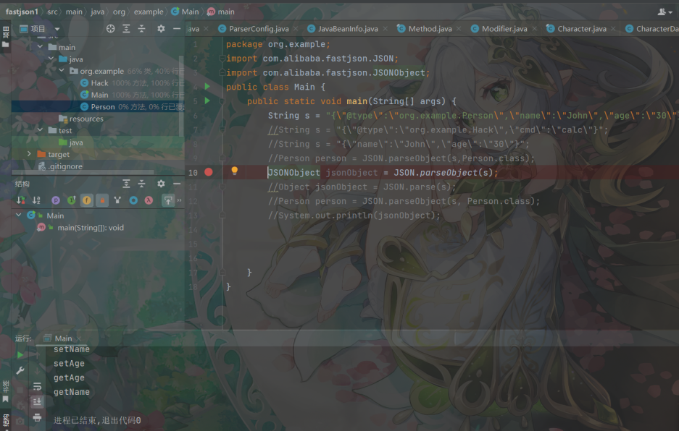Viewport: 679px width, 431px height.
Task: Show more Structure toolbar options chevron
Action: 179,200
